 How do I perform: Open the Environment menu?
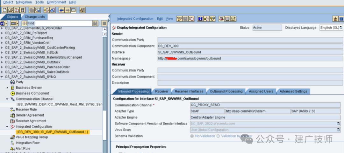point(56,2)
